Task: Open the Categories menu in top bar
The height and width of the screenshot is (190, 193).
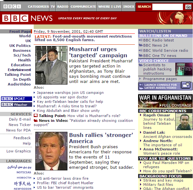Action: pos(38,6)
